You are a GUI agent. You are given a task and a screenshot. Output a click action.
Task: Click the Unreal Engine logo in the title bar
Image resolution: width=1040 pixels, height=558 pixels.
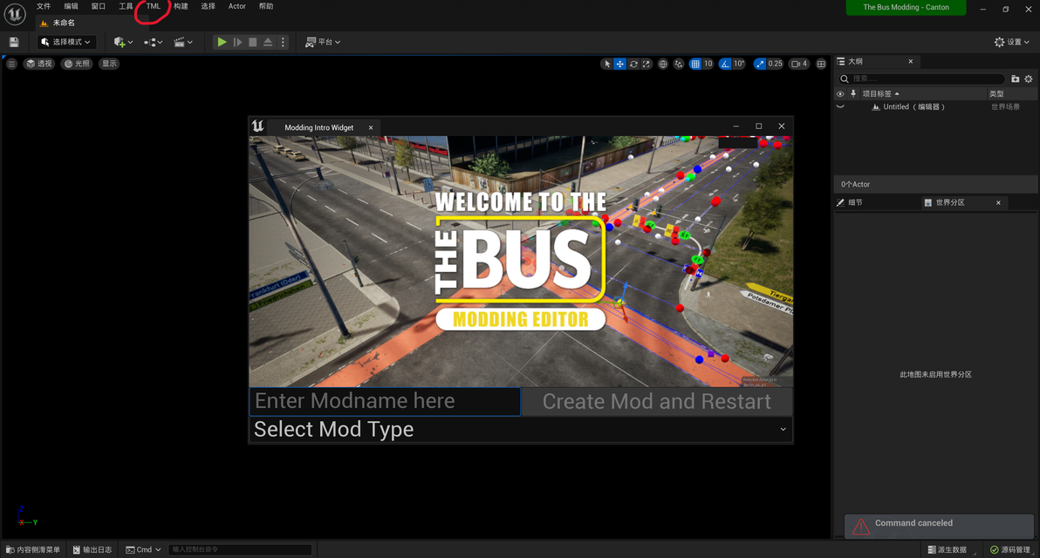[15, 14]
